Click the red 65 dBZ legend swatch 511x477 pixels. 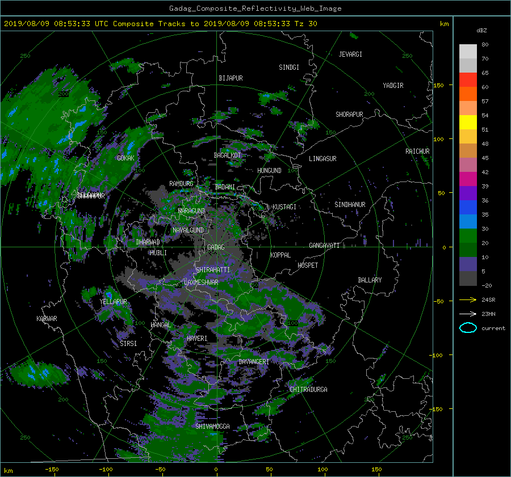[x=468, y=79]
